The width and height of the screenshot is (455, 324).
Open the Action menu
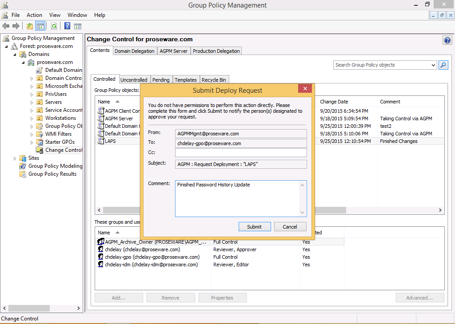[34, 15]
